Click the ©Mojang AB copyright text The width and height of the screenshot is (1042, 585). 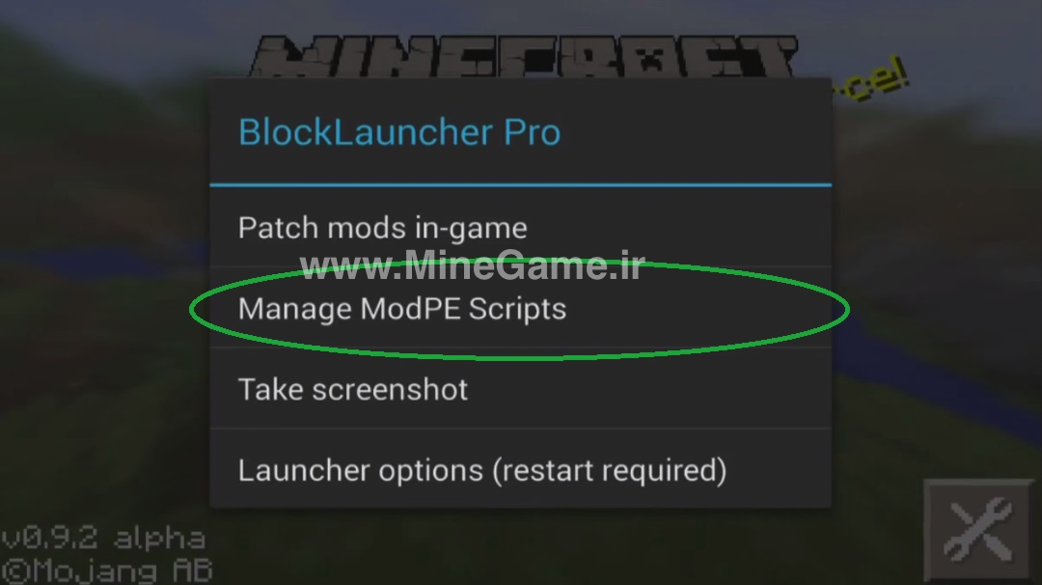click(106, 571)
